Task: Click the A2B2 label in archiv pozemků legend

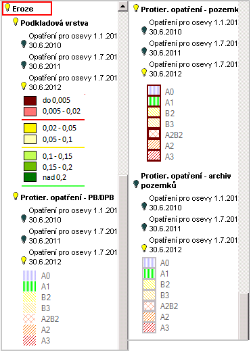Action: 169,306
